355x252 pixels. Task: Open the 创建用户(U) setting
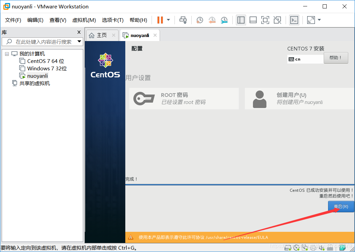(x=300, y=99)
